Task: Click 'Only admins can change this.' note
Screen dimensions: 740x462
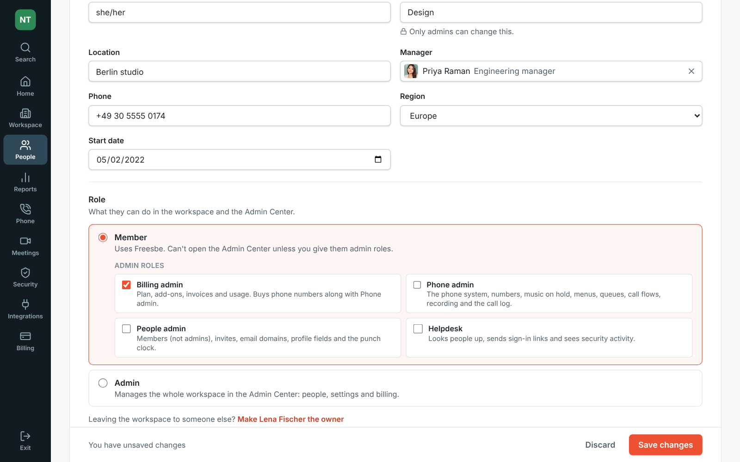Action: point(457,31)
